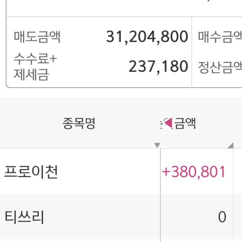Image resolution: width=242 pixels, height=242 pixels.
Task: Select the 237,180 fees and taxes value
Action: tap(158, 67)
